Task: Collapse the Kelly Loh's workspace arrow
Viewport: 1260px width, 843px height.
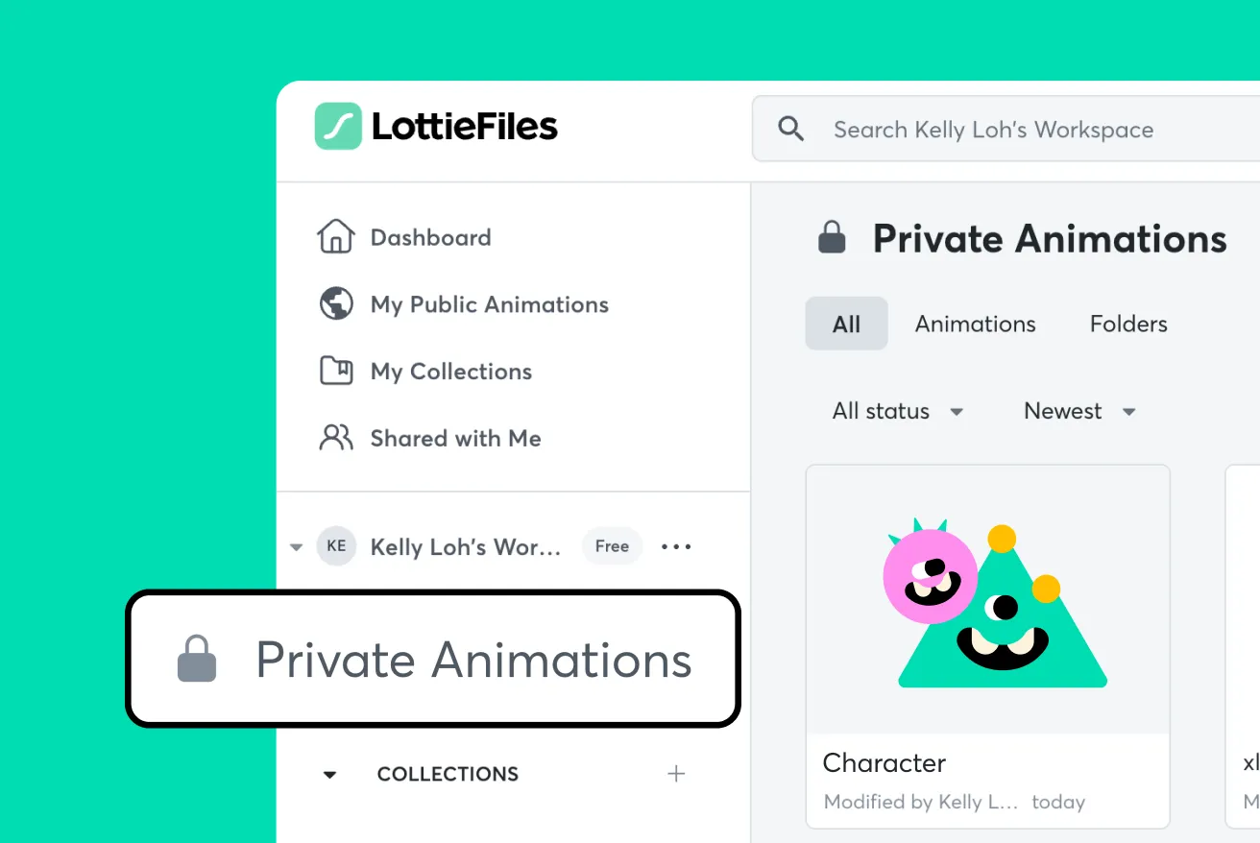Action: tap(296, 547)
